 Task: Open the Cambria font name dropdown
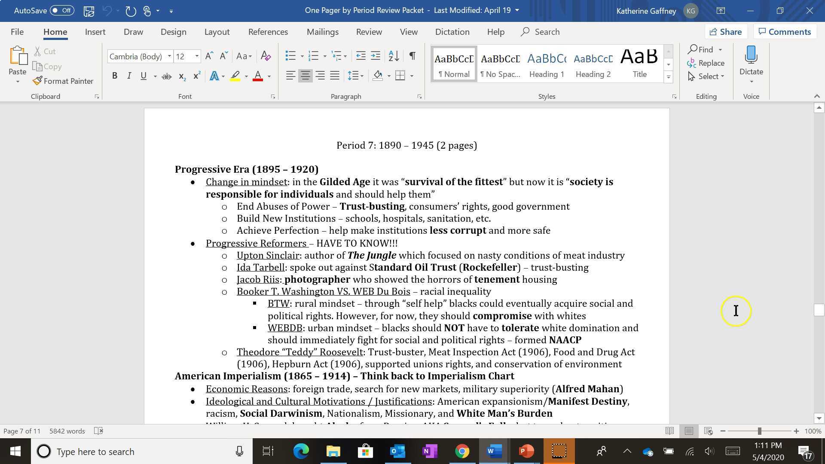(169, 56)
